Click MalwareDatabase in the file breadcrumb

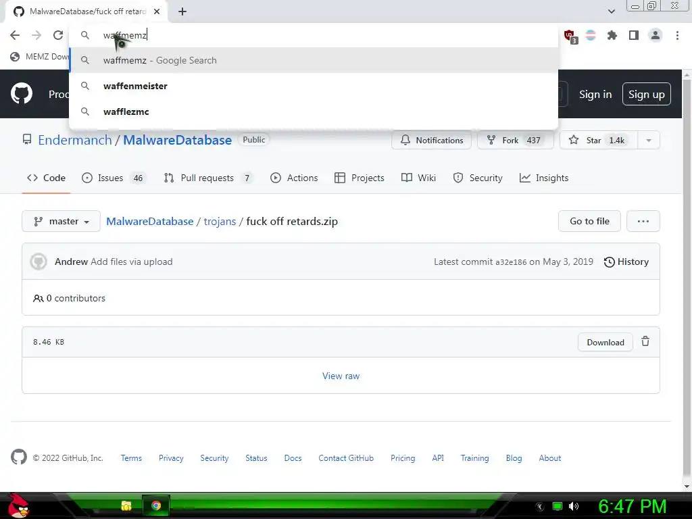pyautogui.click(x=149, y=221)
